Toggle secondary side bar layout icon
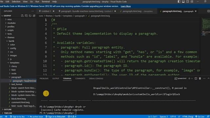The height and width of the screenshot is (118, 210). click(x=187, y=2)
